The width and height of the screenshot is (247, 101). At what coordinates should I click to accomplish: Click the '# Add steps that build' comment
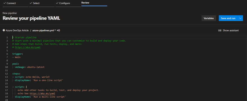(x=47, y=44)
